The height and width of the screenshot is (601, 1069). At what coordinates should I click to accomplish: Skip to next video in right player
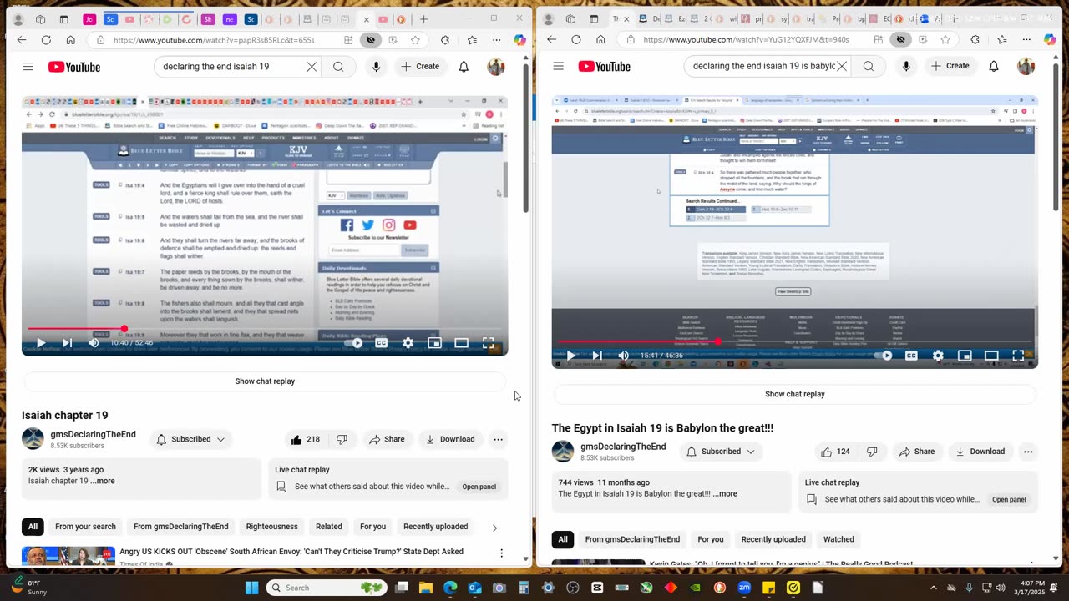(597, 356)
